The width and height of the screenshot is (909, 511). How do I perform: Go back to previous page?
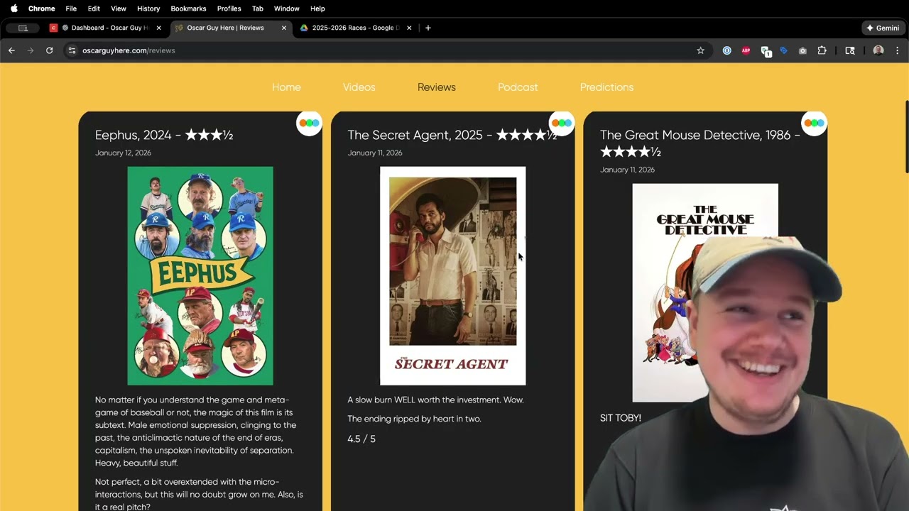click(x=11, y=50)
